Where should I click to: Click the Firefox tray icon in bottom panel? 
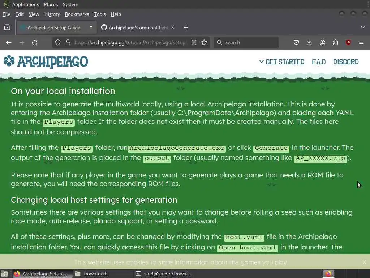pos(328,274)
